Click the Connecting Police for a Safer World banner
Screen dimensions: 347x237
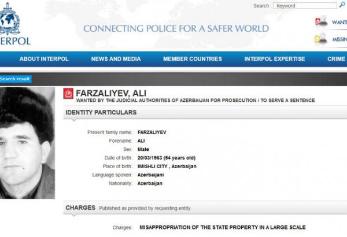(176, 28)
